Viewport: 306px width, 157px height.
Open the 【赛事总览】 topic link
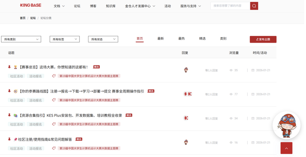click(53, 67)
